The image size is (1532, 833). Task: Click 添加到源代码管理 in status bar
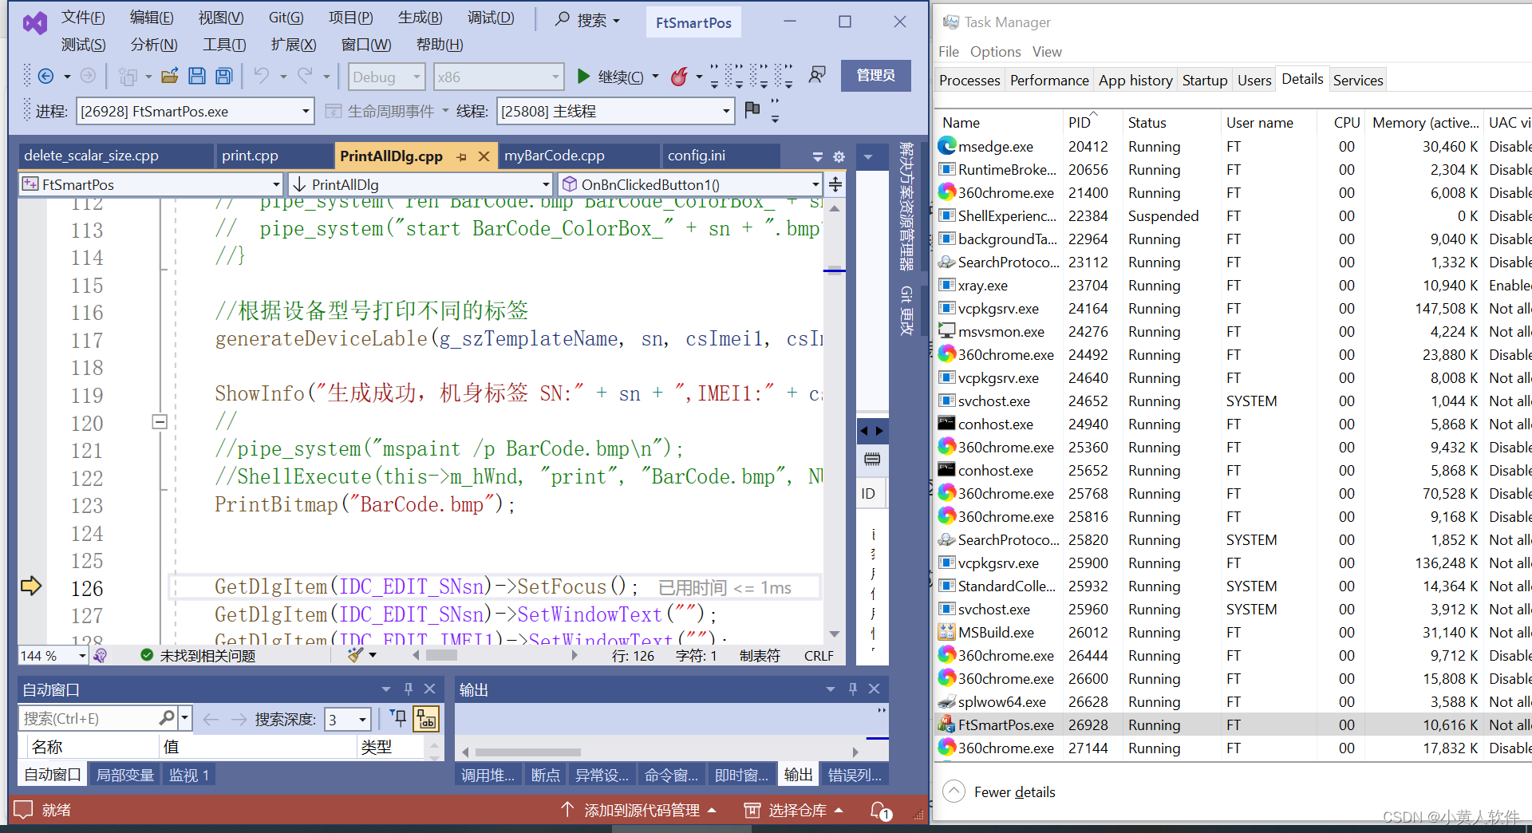click(x=640, y=811)
